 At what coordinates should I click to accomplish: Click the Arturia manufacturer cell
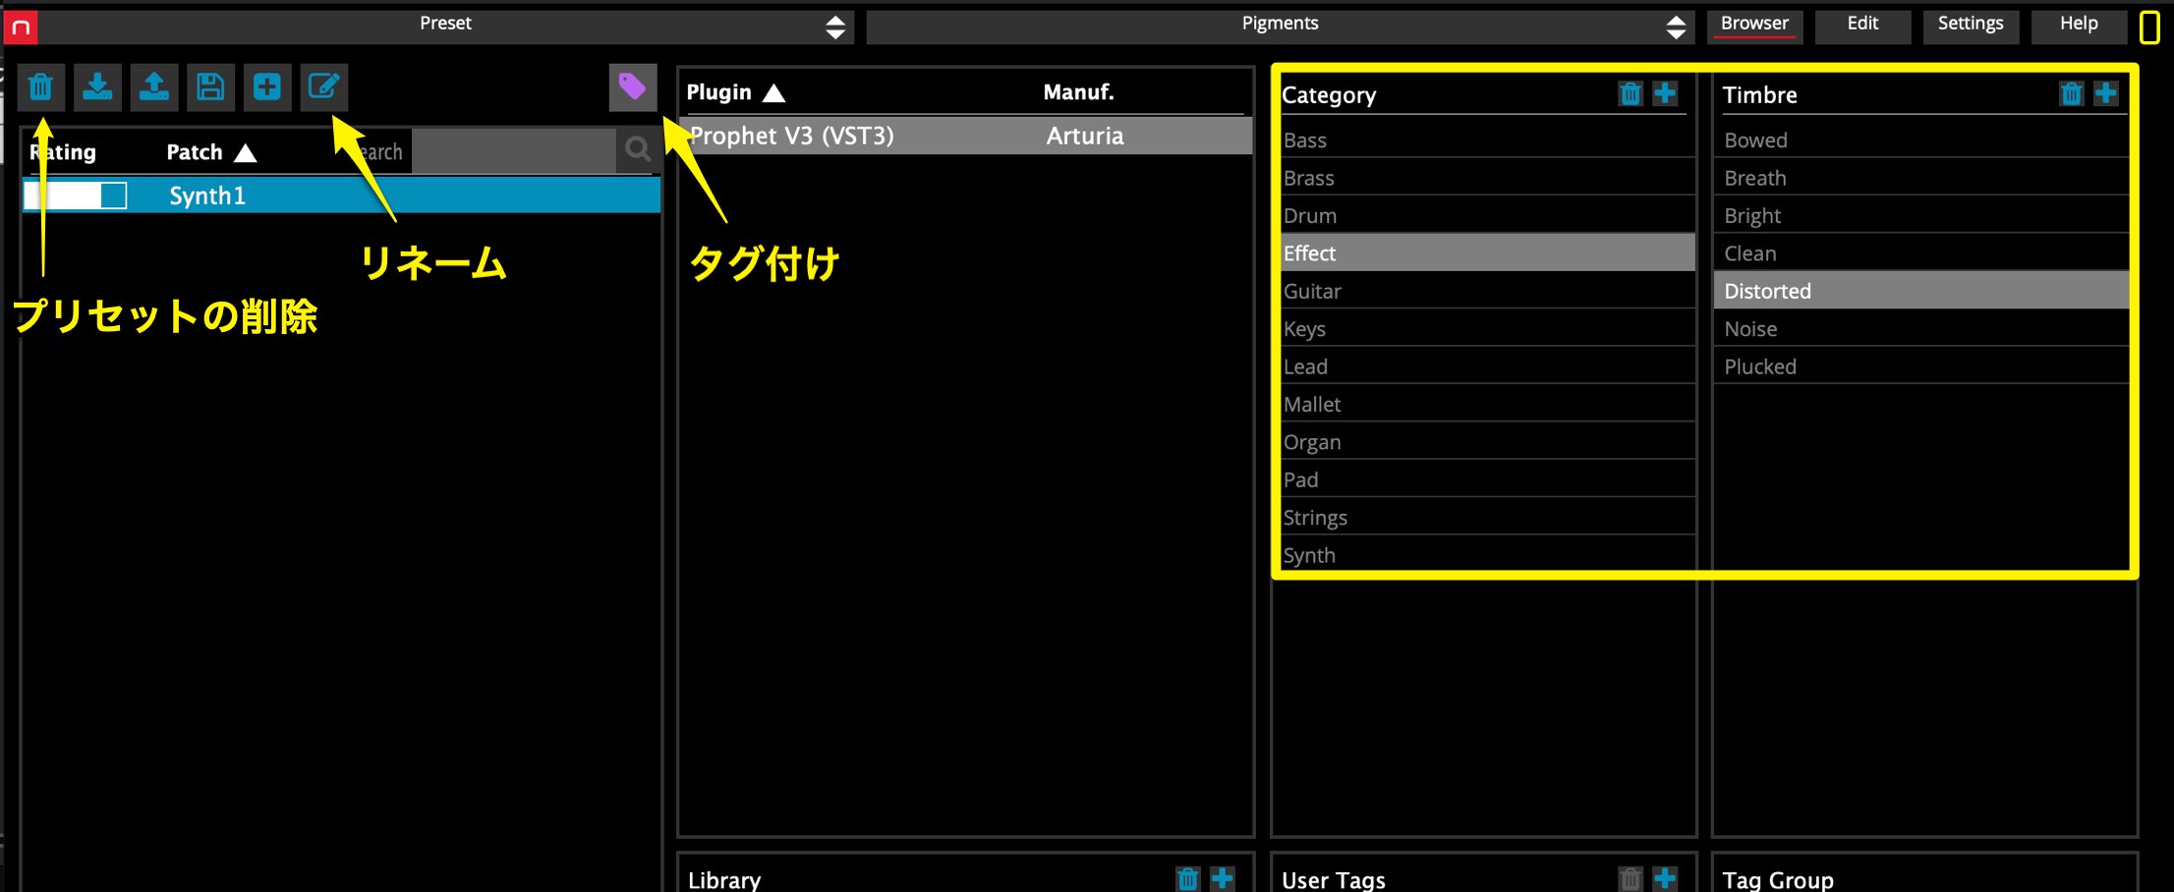point(1085,136)
